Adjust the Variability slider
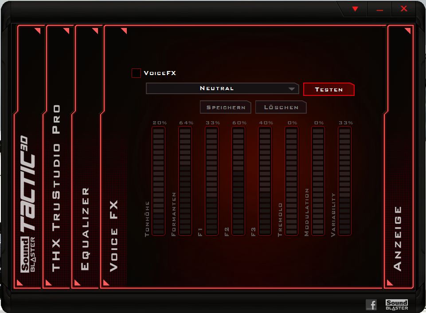The height and width of the screenshot is (313, 426). pyautogui.click(x=344, y=181)
